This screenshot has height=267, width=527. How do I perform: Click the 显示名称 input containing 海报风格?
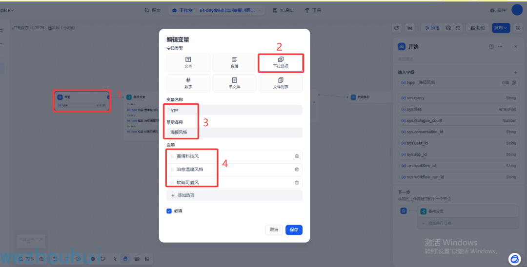[x=234, y=132]
